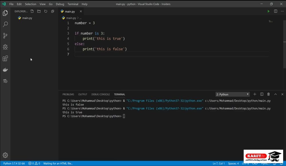Screen dimensions: 286x166
Task: Create a new folder in Explorer
Action: point(39,11)
